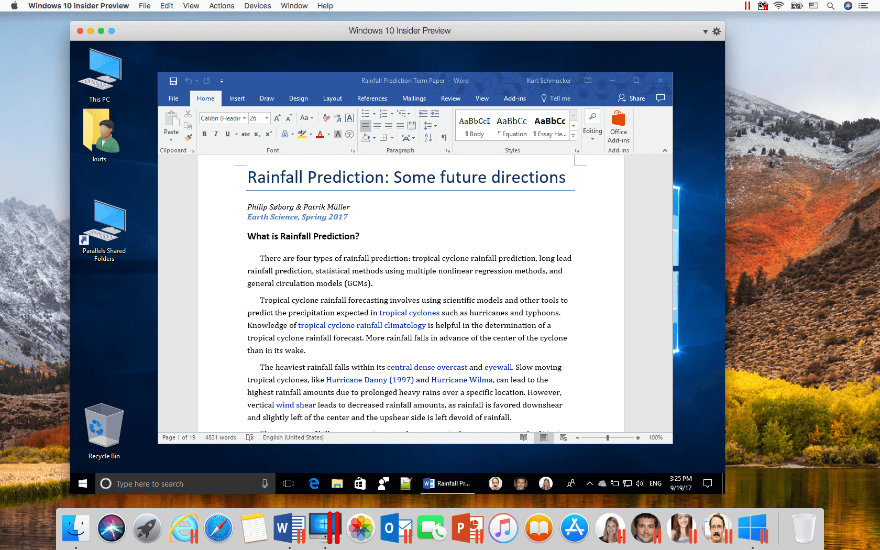Toggle show paragraph marks
Screen dimensions: 880x550
[444, 137]
